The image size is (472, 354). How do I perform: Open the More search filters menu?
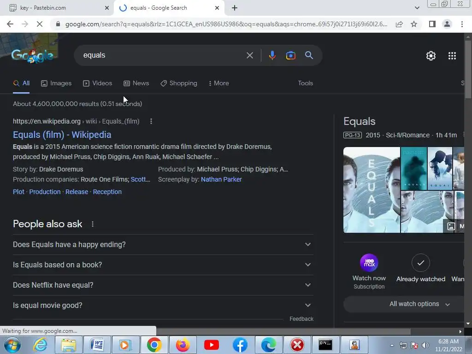[219, 83]
